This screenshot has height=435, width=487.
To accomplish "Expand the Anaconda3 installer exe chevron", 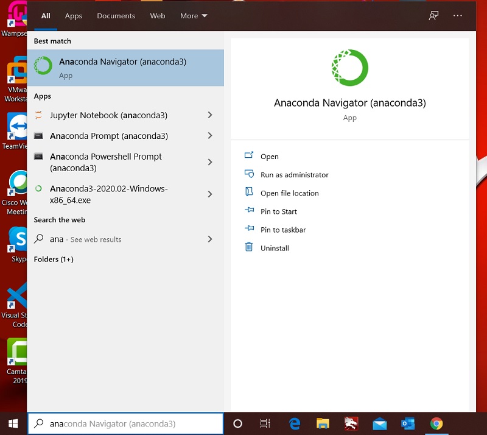I will coord(210,194).
